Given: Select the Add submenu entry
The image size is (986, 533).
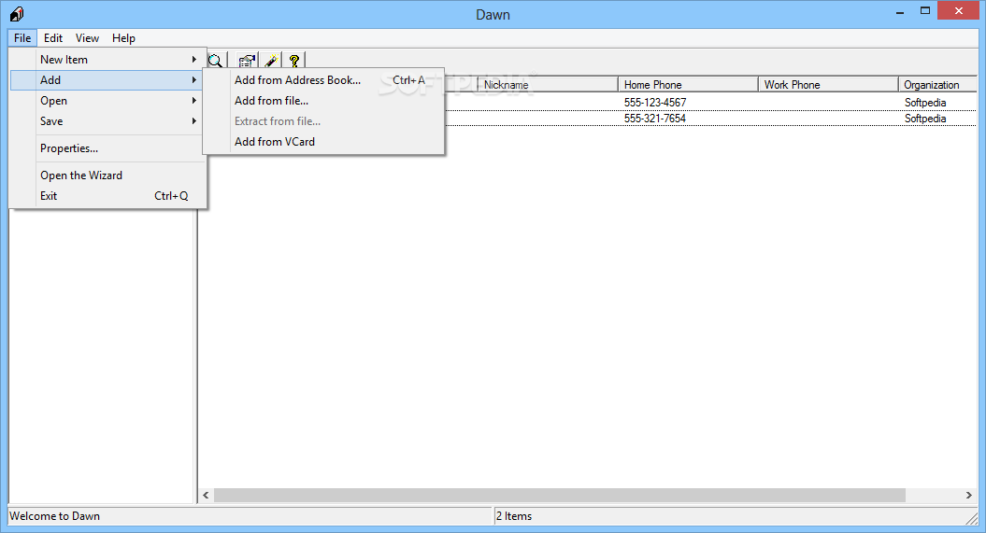Looking at the screenshot, I should pyautogui.click(x=108, y=79).
